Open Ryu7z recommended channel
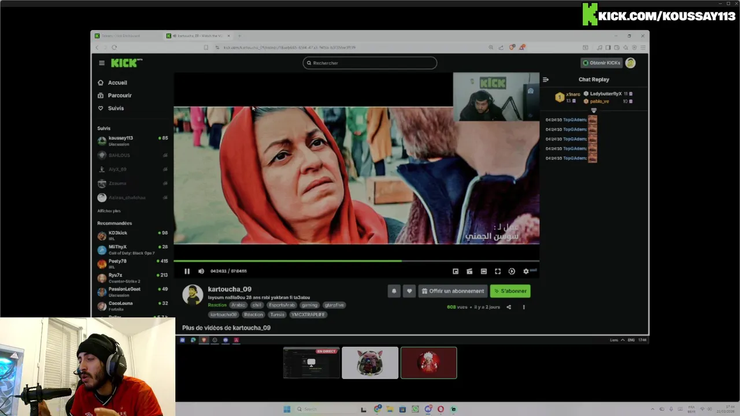Viewport: 740px width, 416px height. click(132, 278)
